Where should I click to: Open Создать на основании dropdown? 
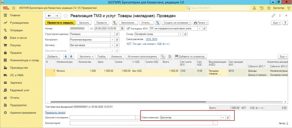177,23
